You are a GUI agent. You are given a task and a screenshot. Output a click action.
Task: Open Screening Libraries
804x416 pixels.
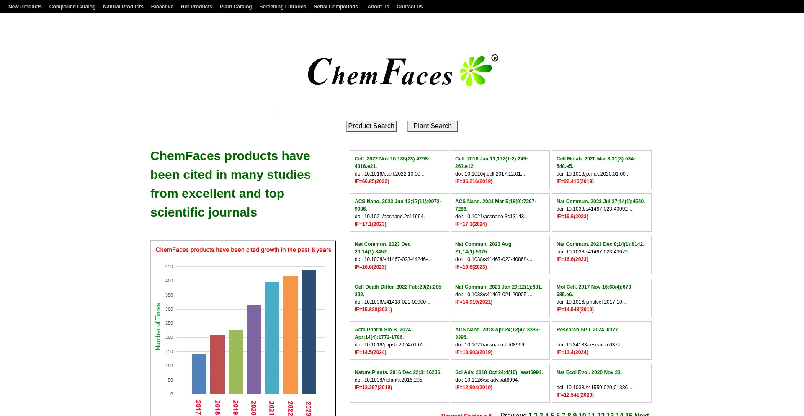point(283,6)
